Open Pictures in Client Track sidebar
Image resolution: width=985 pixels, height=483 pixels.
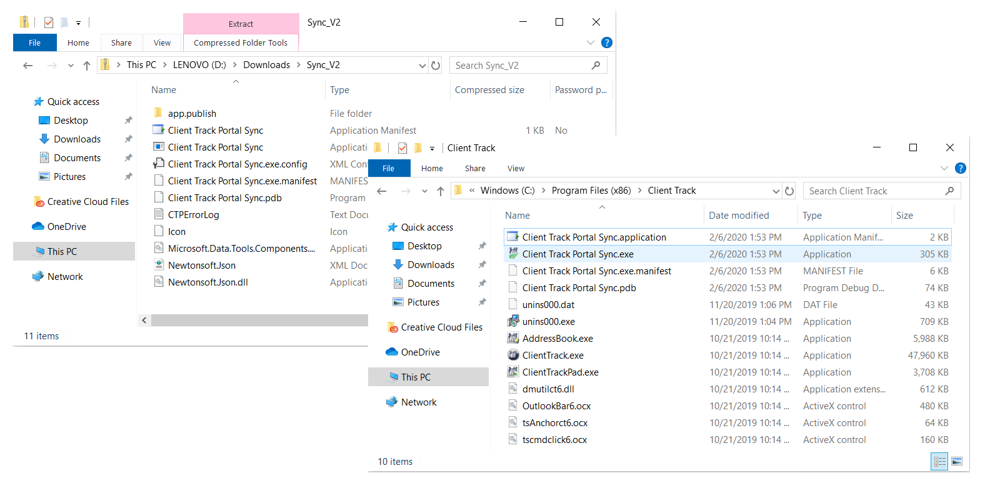(x=423, y=302)
